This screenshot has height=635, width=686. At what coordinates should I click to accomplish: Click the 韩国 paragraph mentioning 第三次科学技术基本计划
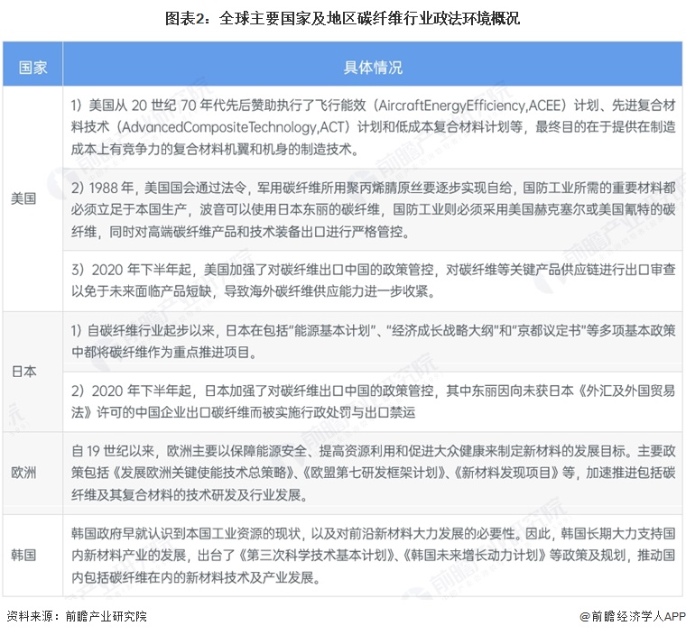373,556
